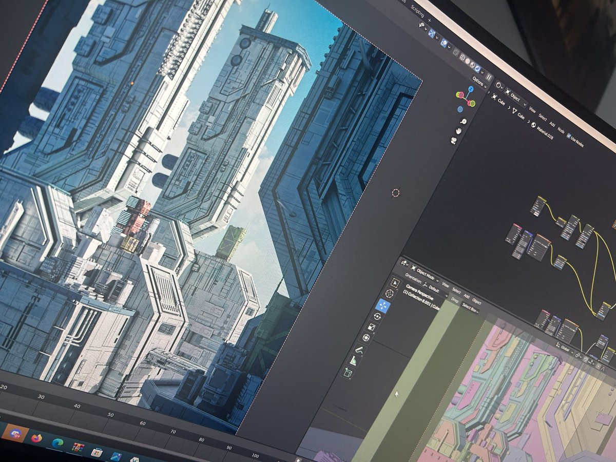Open the gizmo settings dropdown arrow

437,37
